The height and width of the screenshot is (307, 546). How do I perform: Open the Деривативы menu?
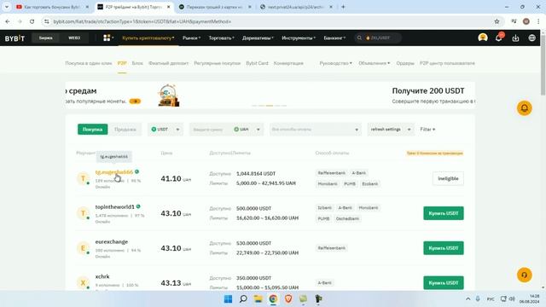[x=258, y=38]
